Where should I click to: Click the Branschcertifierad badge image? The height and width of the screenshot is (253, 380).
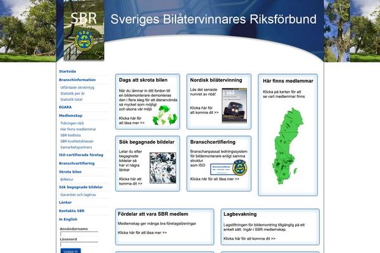coord(229,168)
